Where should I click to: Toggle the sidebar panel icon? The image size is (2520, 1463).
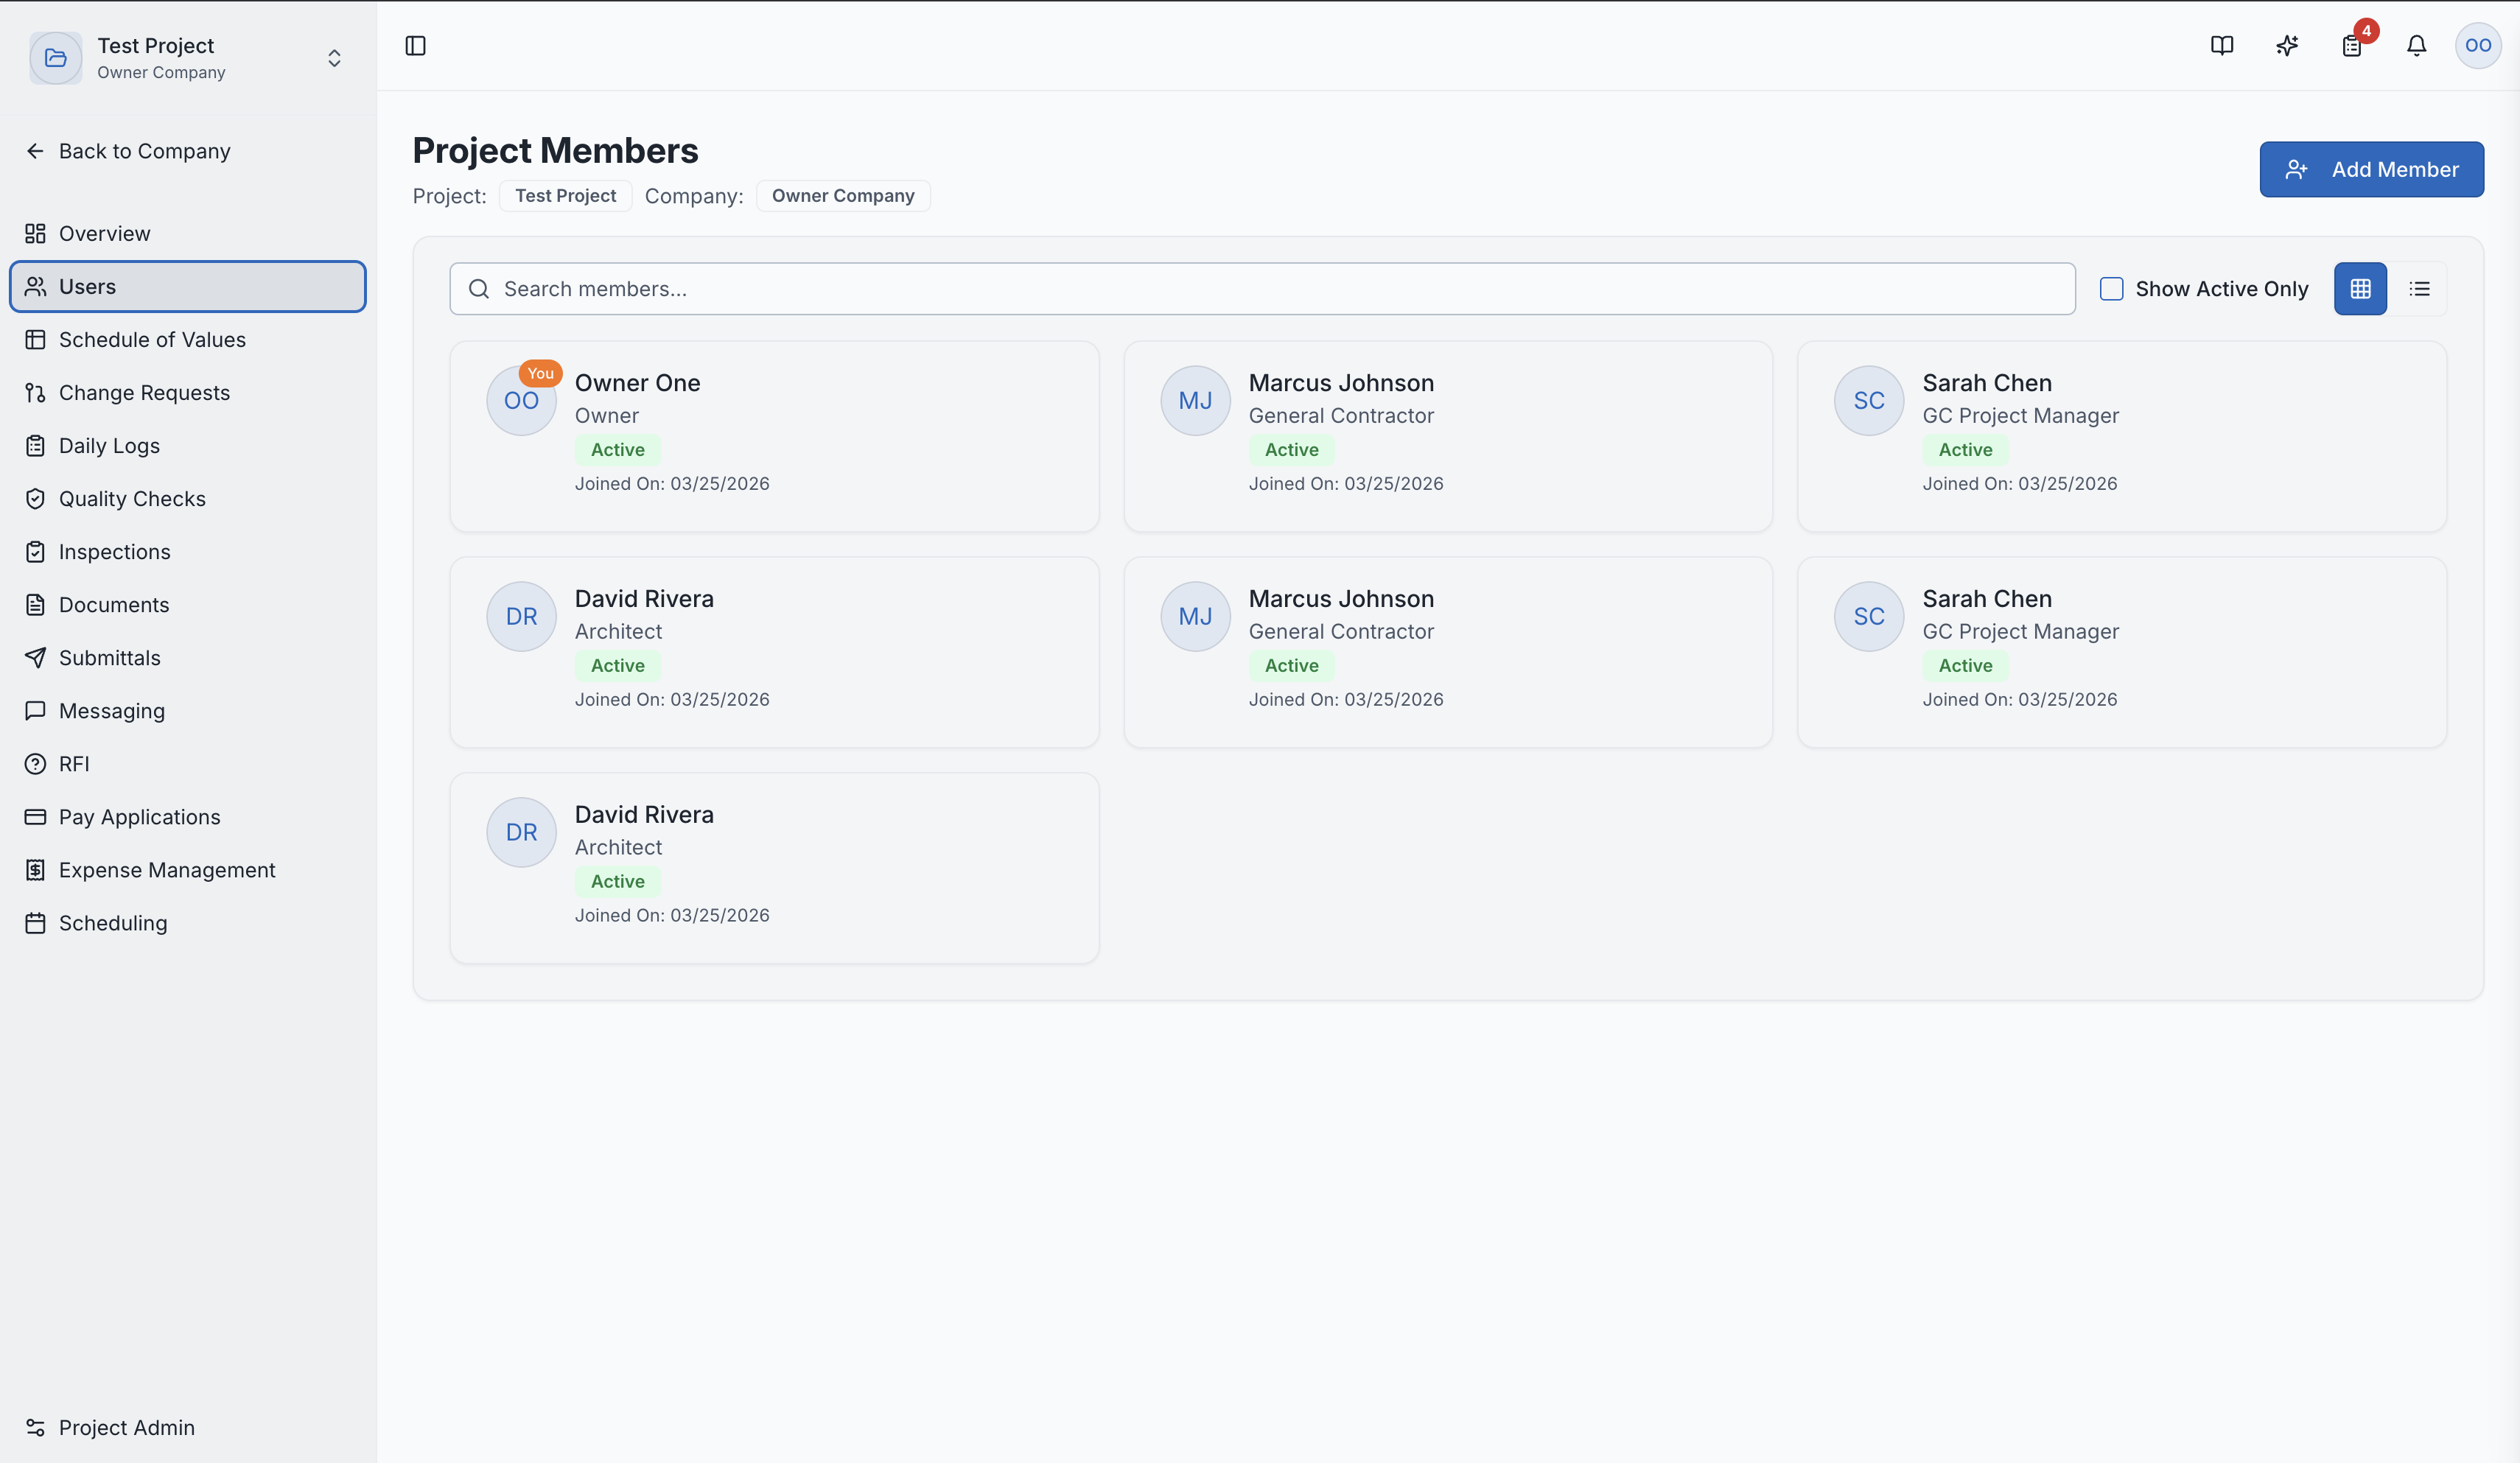tap(415, 46)
